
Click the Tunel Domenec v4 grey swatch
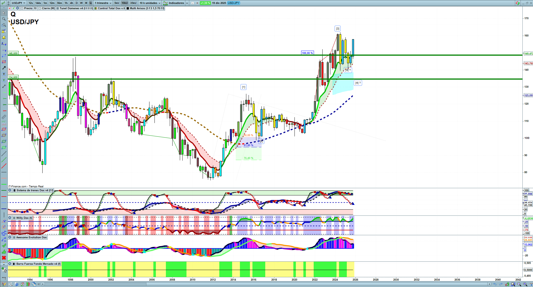click(x=58, y=8)
